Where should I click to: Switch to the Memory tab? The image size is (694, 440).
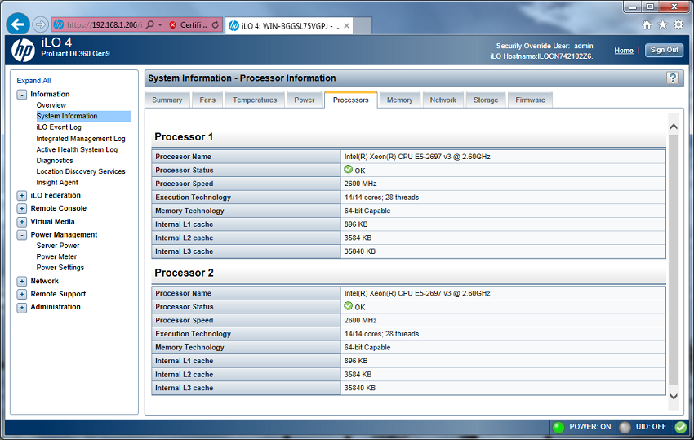point(400,100)
